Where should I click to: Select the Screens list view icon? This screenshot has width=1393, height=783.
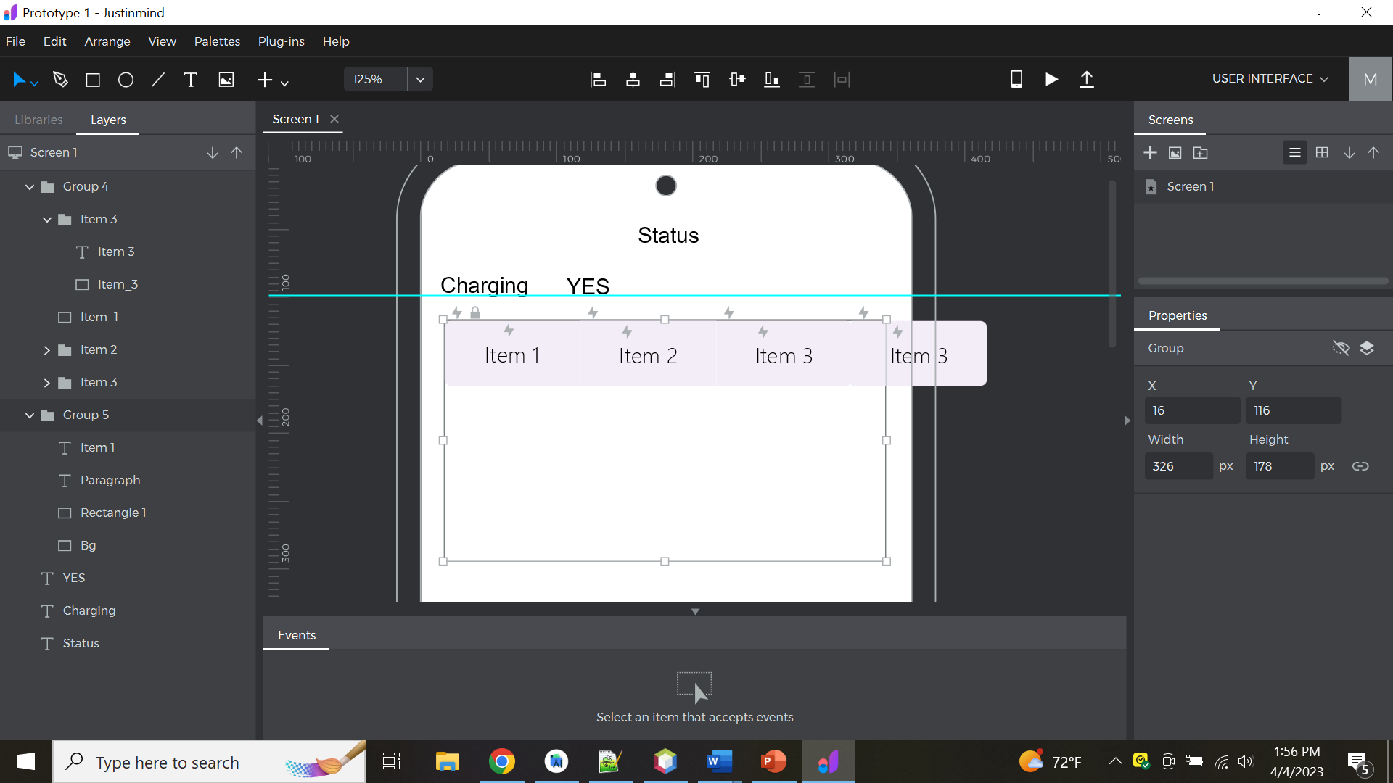click(x=1294, y=153)
